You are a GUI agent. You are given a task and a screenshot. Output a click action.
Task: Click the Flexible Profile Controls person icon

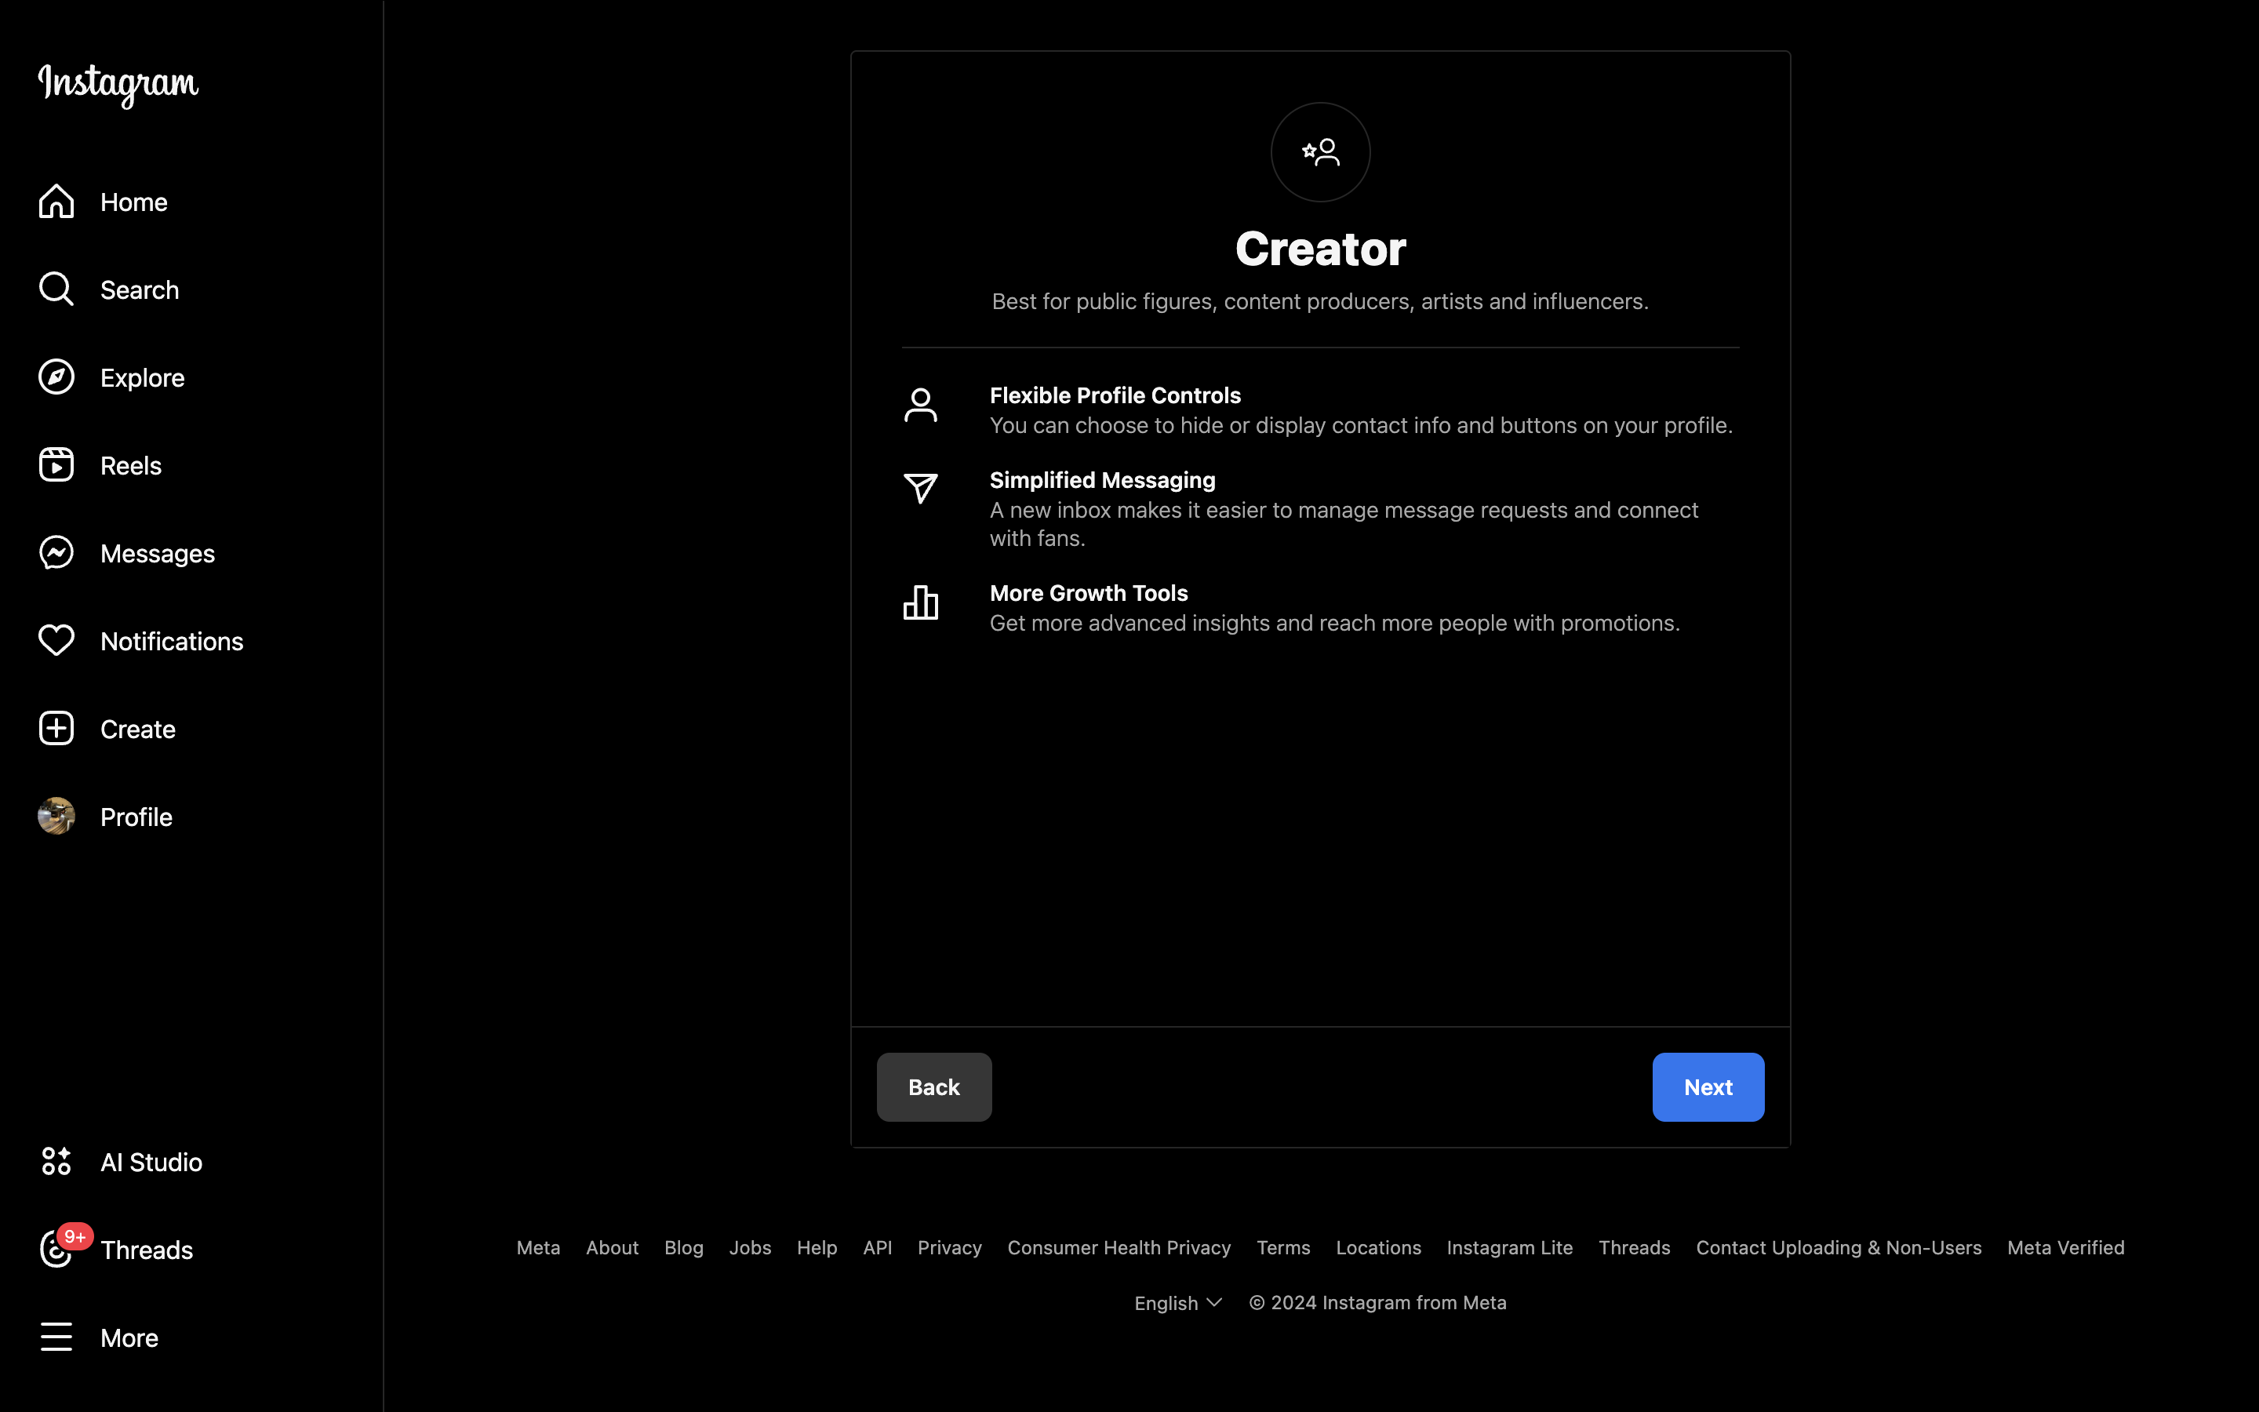(x=920, y=406)
